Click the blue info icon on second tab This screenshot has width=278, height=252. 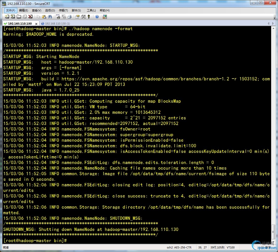pos(43,24)
